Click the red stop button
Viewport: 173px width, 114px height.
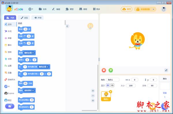(104, 70)
